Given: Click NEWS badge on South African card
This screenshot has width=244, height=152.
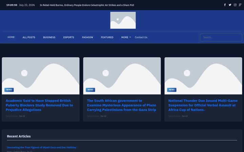Looking at the screenshot, I should tap(90, 90).
